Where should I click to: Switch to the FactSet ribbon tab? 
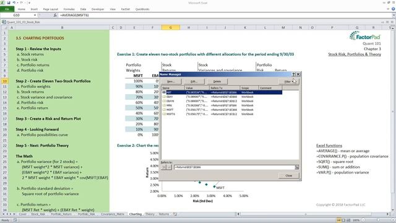coord(126,9)
